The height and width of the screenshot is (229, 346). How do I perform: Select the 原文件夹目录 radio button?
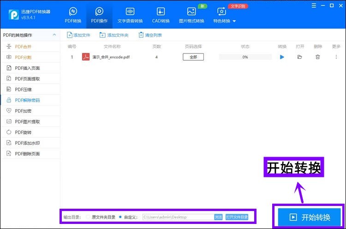(x=88, y=217)
